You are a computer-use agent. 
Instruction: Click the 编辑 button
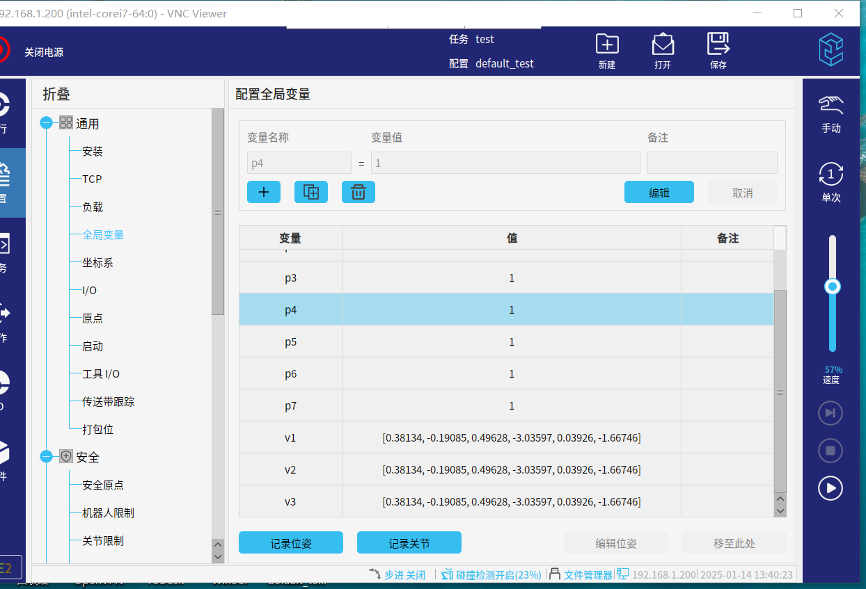pos(659,193)
